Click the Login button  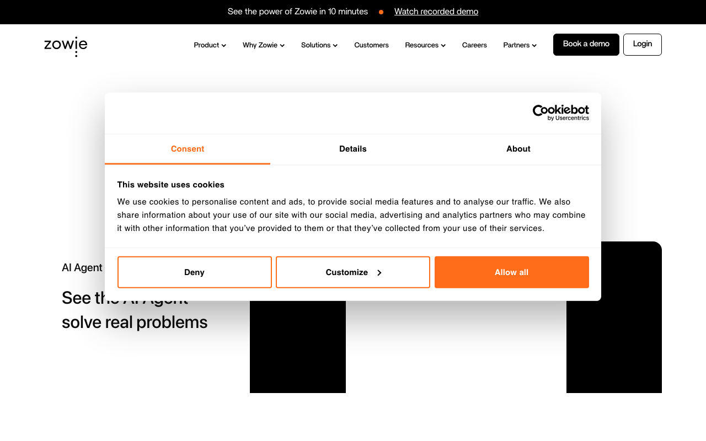pyautogui.click(x=642, y=44)
